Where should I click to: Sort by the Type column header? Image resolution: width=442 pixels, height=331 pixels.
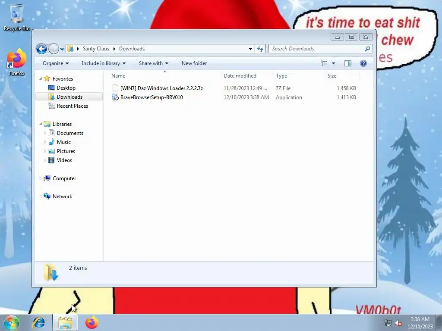pyautogui.click(x=299, y=76)
